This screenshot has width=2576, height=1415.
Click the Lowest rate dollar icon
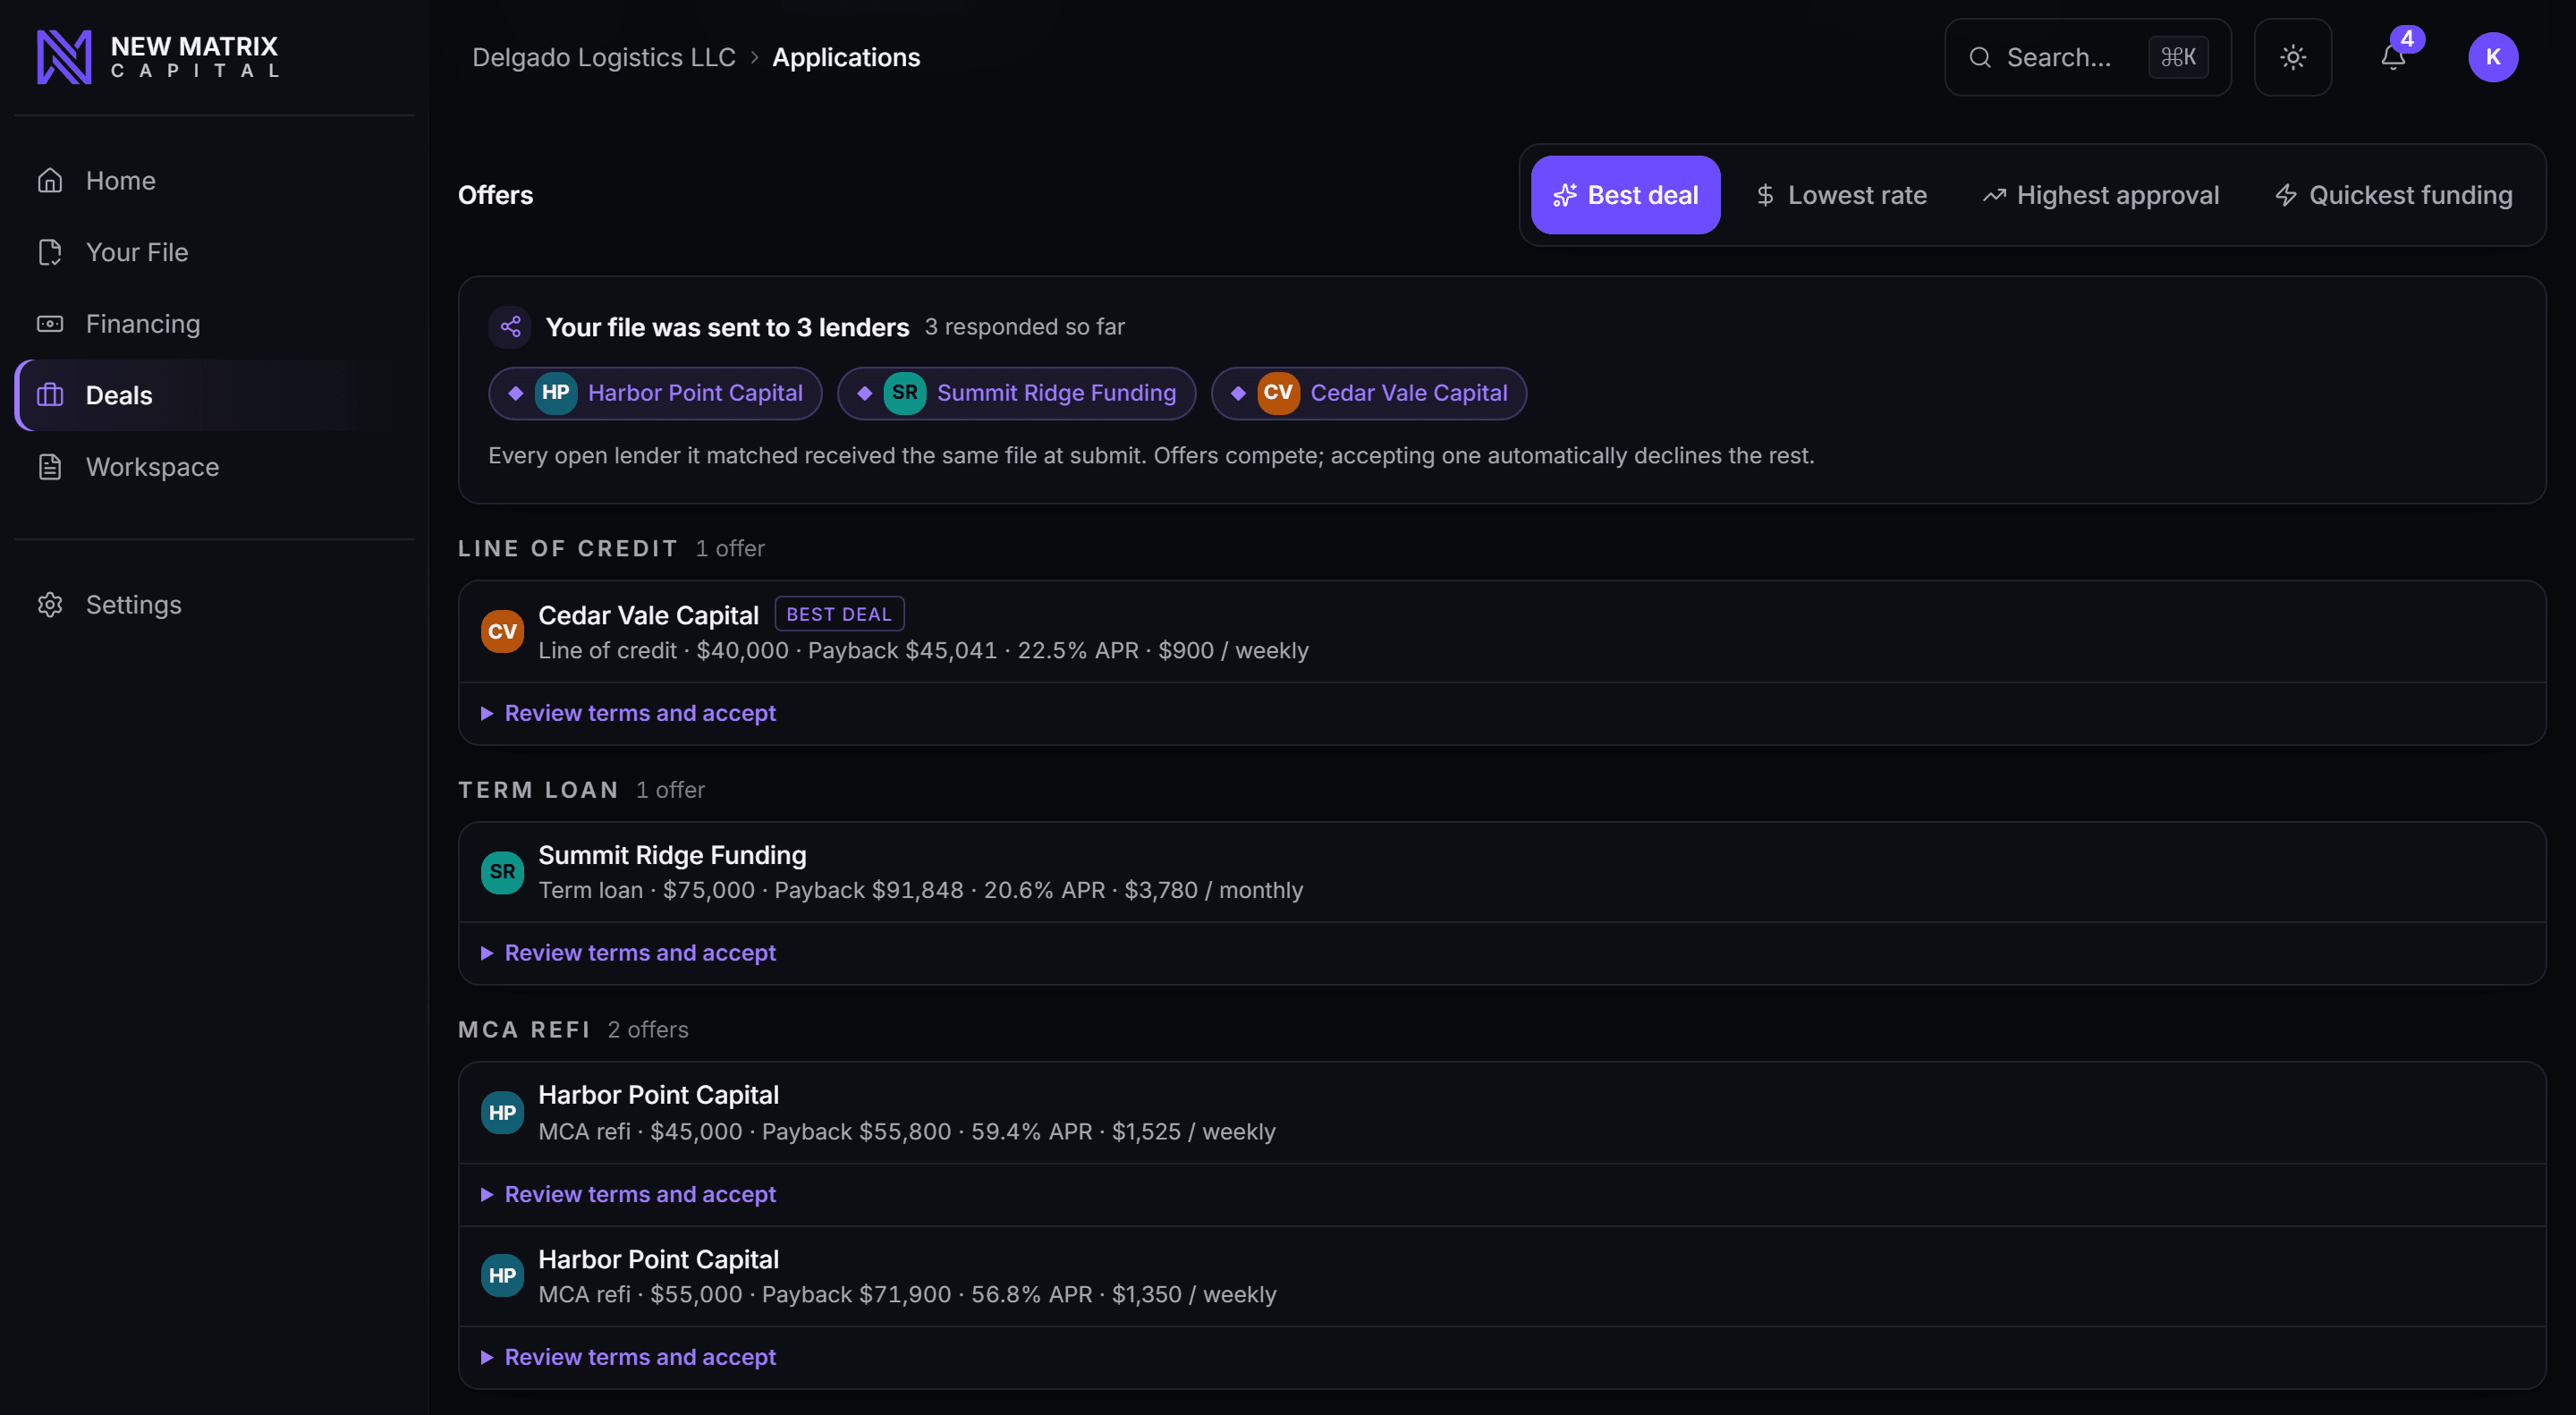(x=1765, y=195)
